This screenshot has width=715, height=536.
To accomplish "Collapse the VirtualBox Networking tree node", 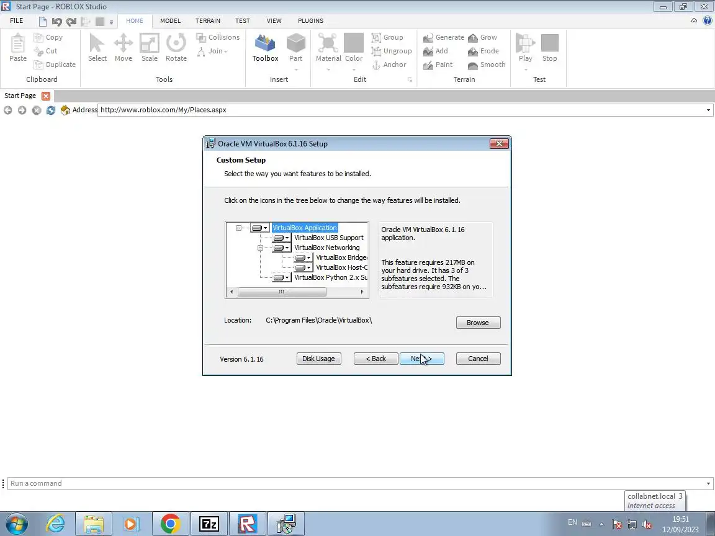I will [x=261, y=248].
